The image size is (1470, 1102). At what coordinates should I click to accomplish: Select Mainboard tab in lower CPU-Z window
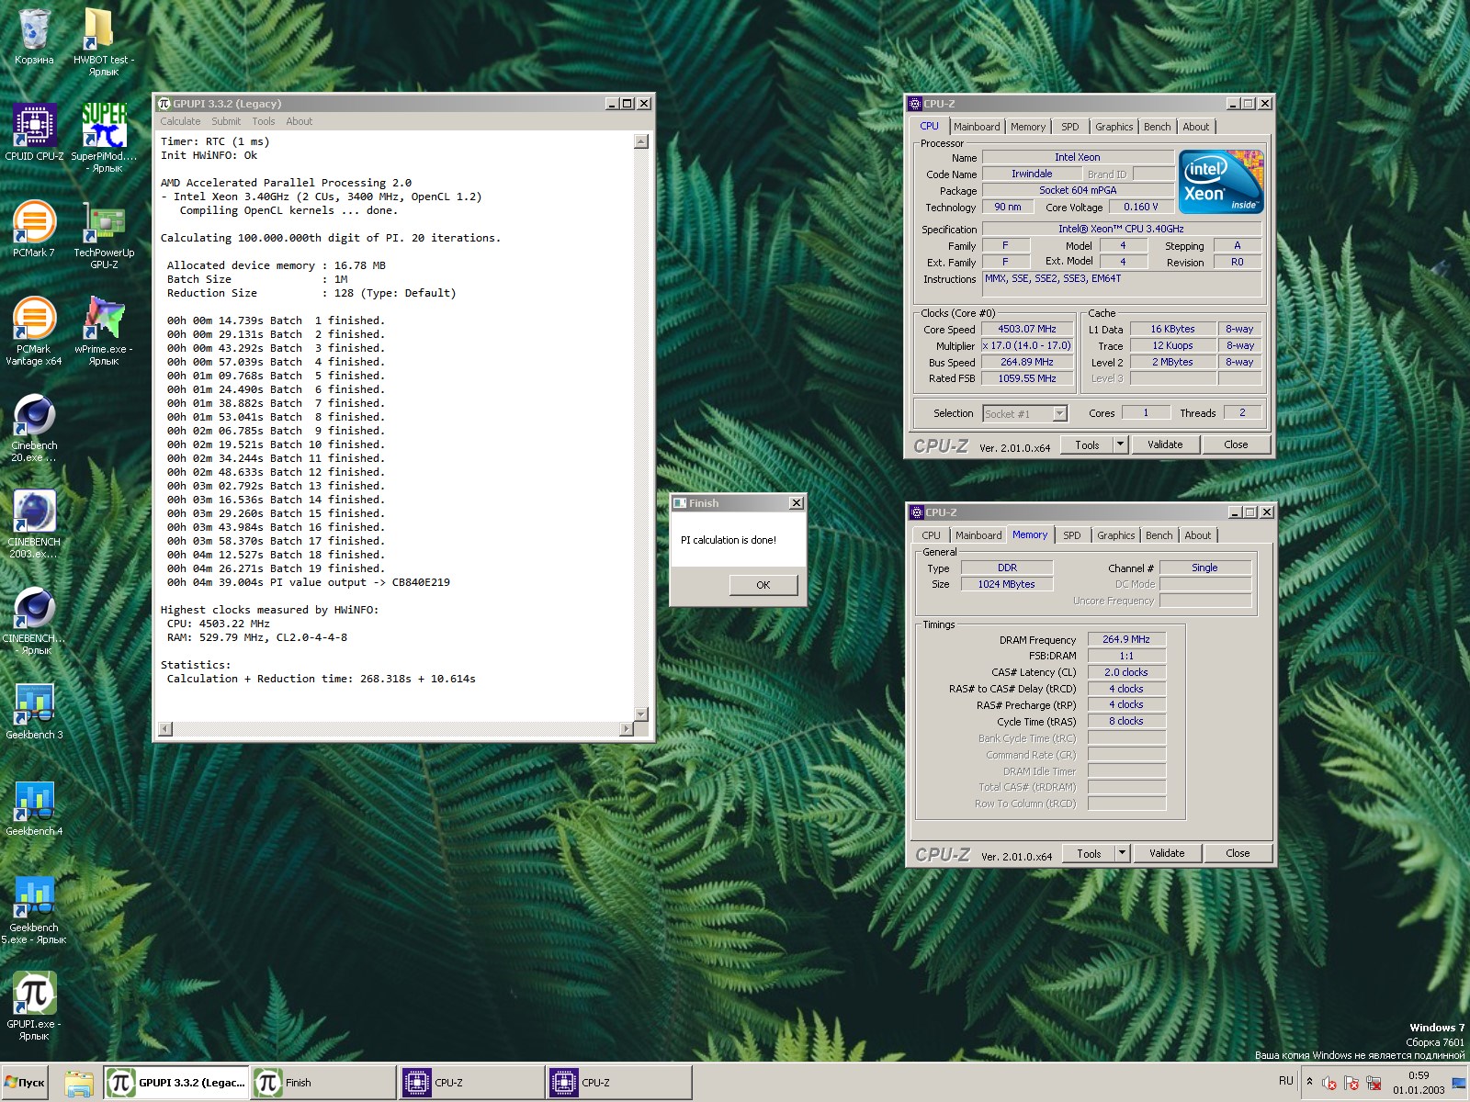pyautogui.click(x=978, y=535)
